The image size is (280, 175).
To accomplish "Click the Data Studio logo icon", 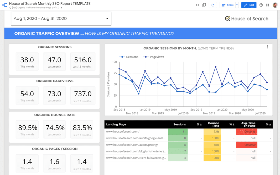I will click(4, 5).
